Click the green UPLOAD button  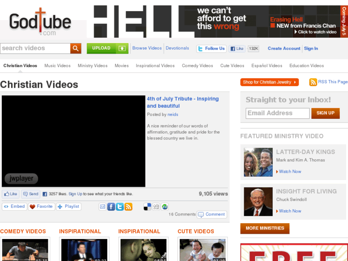107,48
